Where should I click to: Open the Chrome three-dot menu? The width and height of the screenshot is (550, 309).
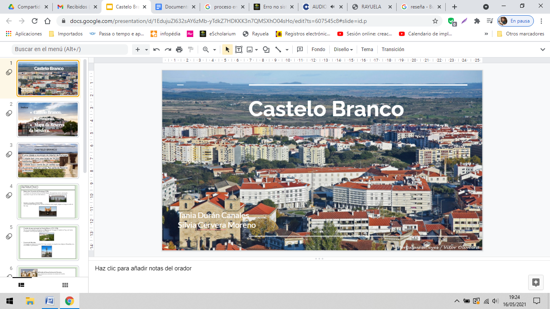(x=542, y=21)
